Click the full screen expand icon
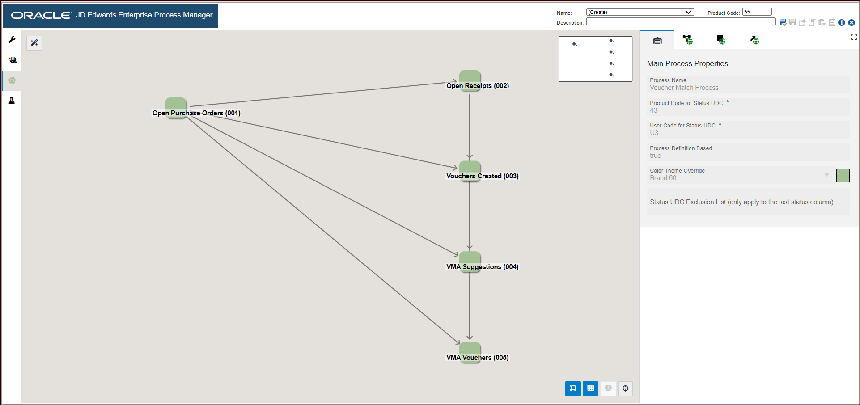Screen dimensions: 860x405 854,37
